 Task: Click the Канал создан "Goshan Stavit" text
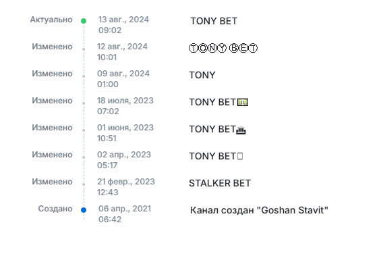259,210
